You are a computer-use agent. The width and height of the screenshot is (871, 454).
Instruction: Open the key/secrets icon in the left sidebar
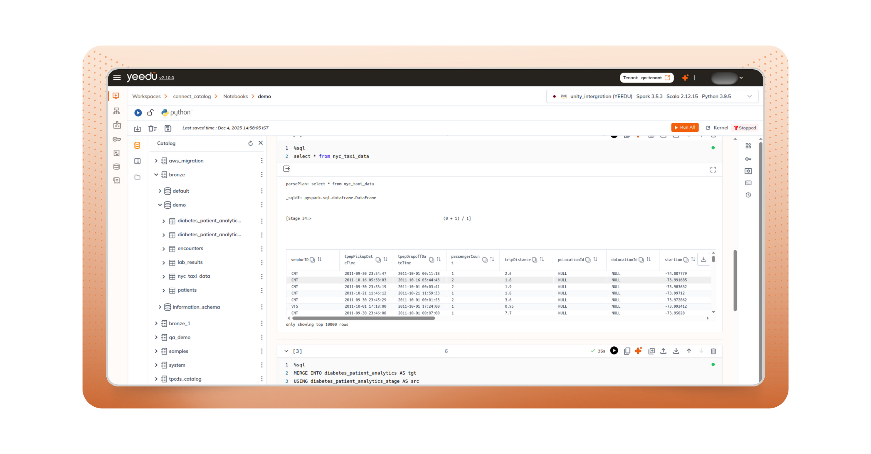[117, 139]
